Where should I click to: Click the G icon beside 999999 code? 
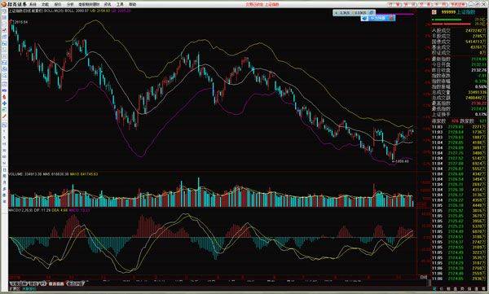(434, 12)
